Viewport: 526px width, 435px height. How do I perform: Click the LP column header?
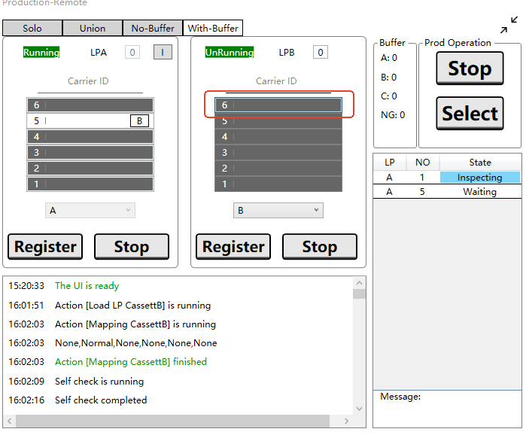(390, 163)
